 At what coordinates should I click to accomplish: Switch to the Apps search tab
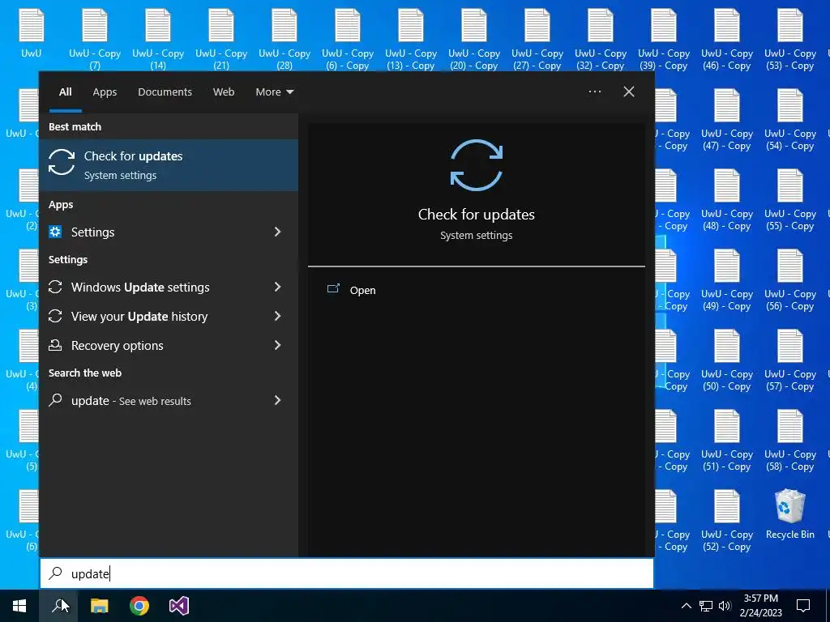[x=105, y=92]
